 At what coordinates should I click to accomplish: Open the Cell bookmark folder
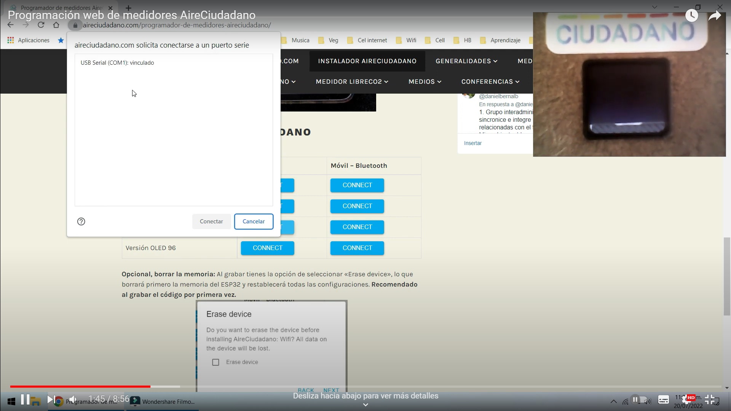coord(435,40)
